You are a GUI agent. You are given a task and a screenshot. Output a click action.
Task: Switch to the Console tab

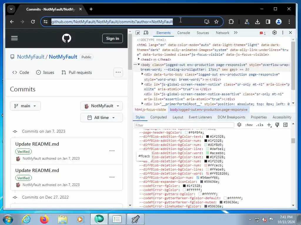point(183,33)
